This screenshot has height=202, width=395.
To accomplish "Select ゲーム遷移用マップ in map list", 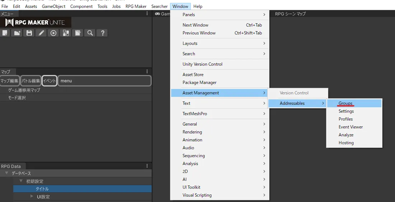I will (76, 90).
